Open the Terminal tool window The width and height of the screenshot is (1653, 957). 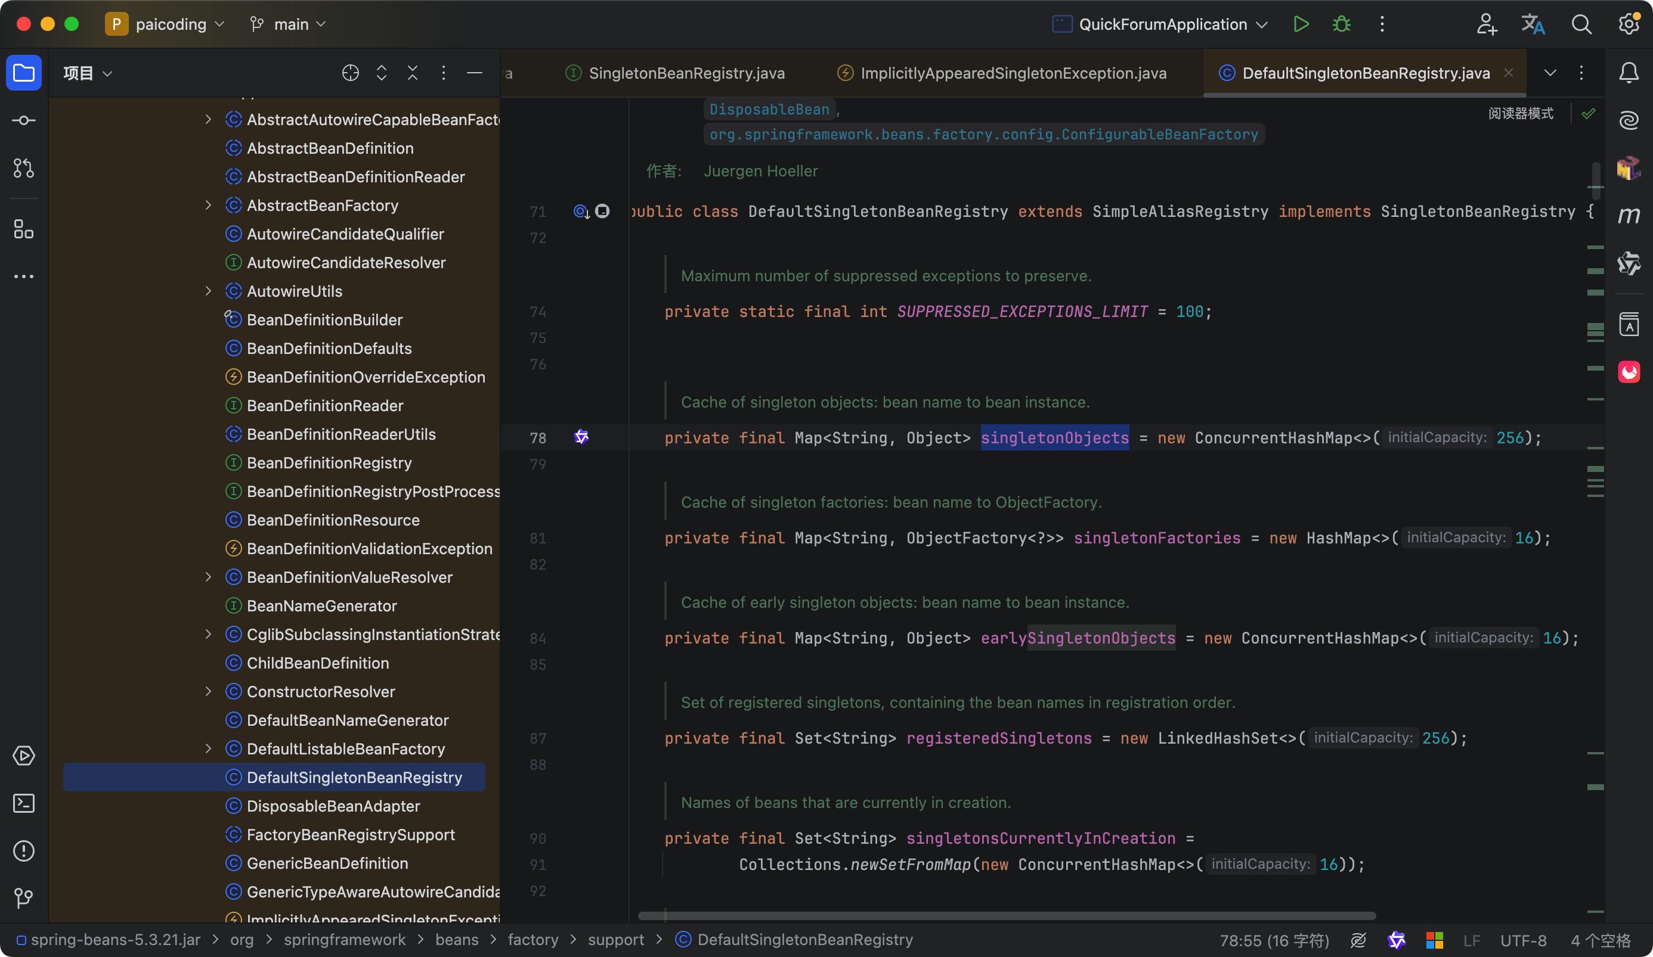pyautogui.click(x=24, y=803)
